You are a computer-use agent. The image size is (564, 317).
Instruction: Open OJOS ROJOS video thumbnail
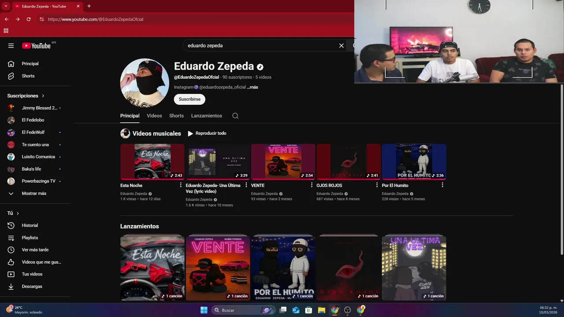click(349, 162)
